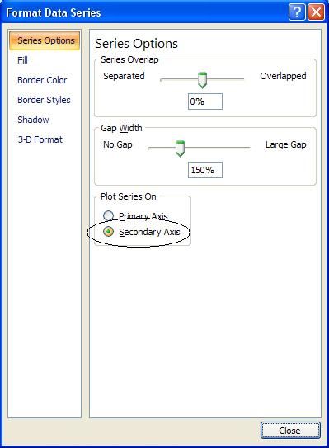Image resolution: width=329 pixels, height=448 pixels.
Task: Click the Secondary Axis label text
Action: 149,232
